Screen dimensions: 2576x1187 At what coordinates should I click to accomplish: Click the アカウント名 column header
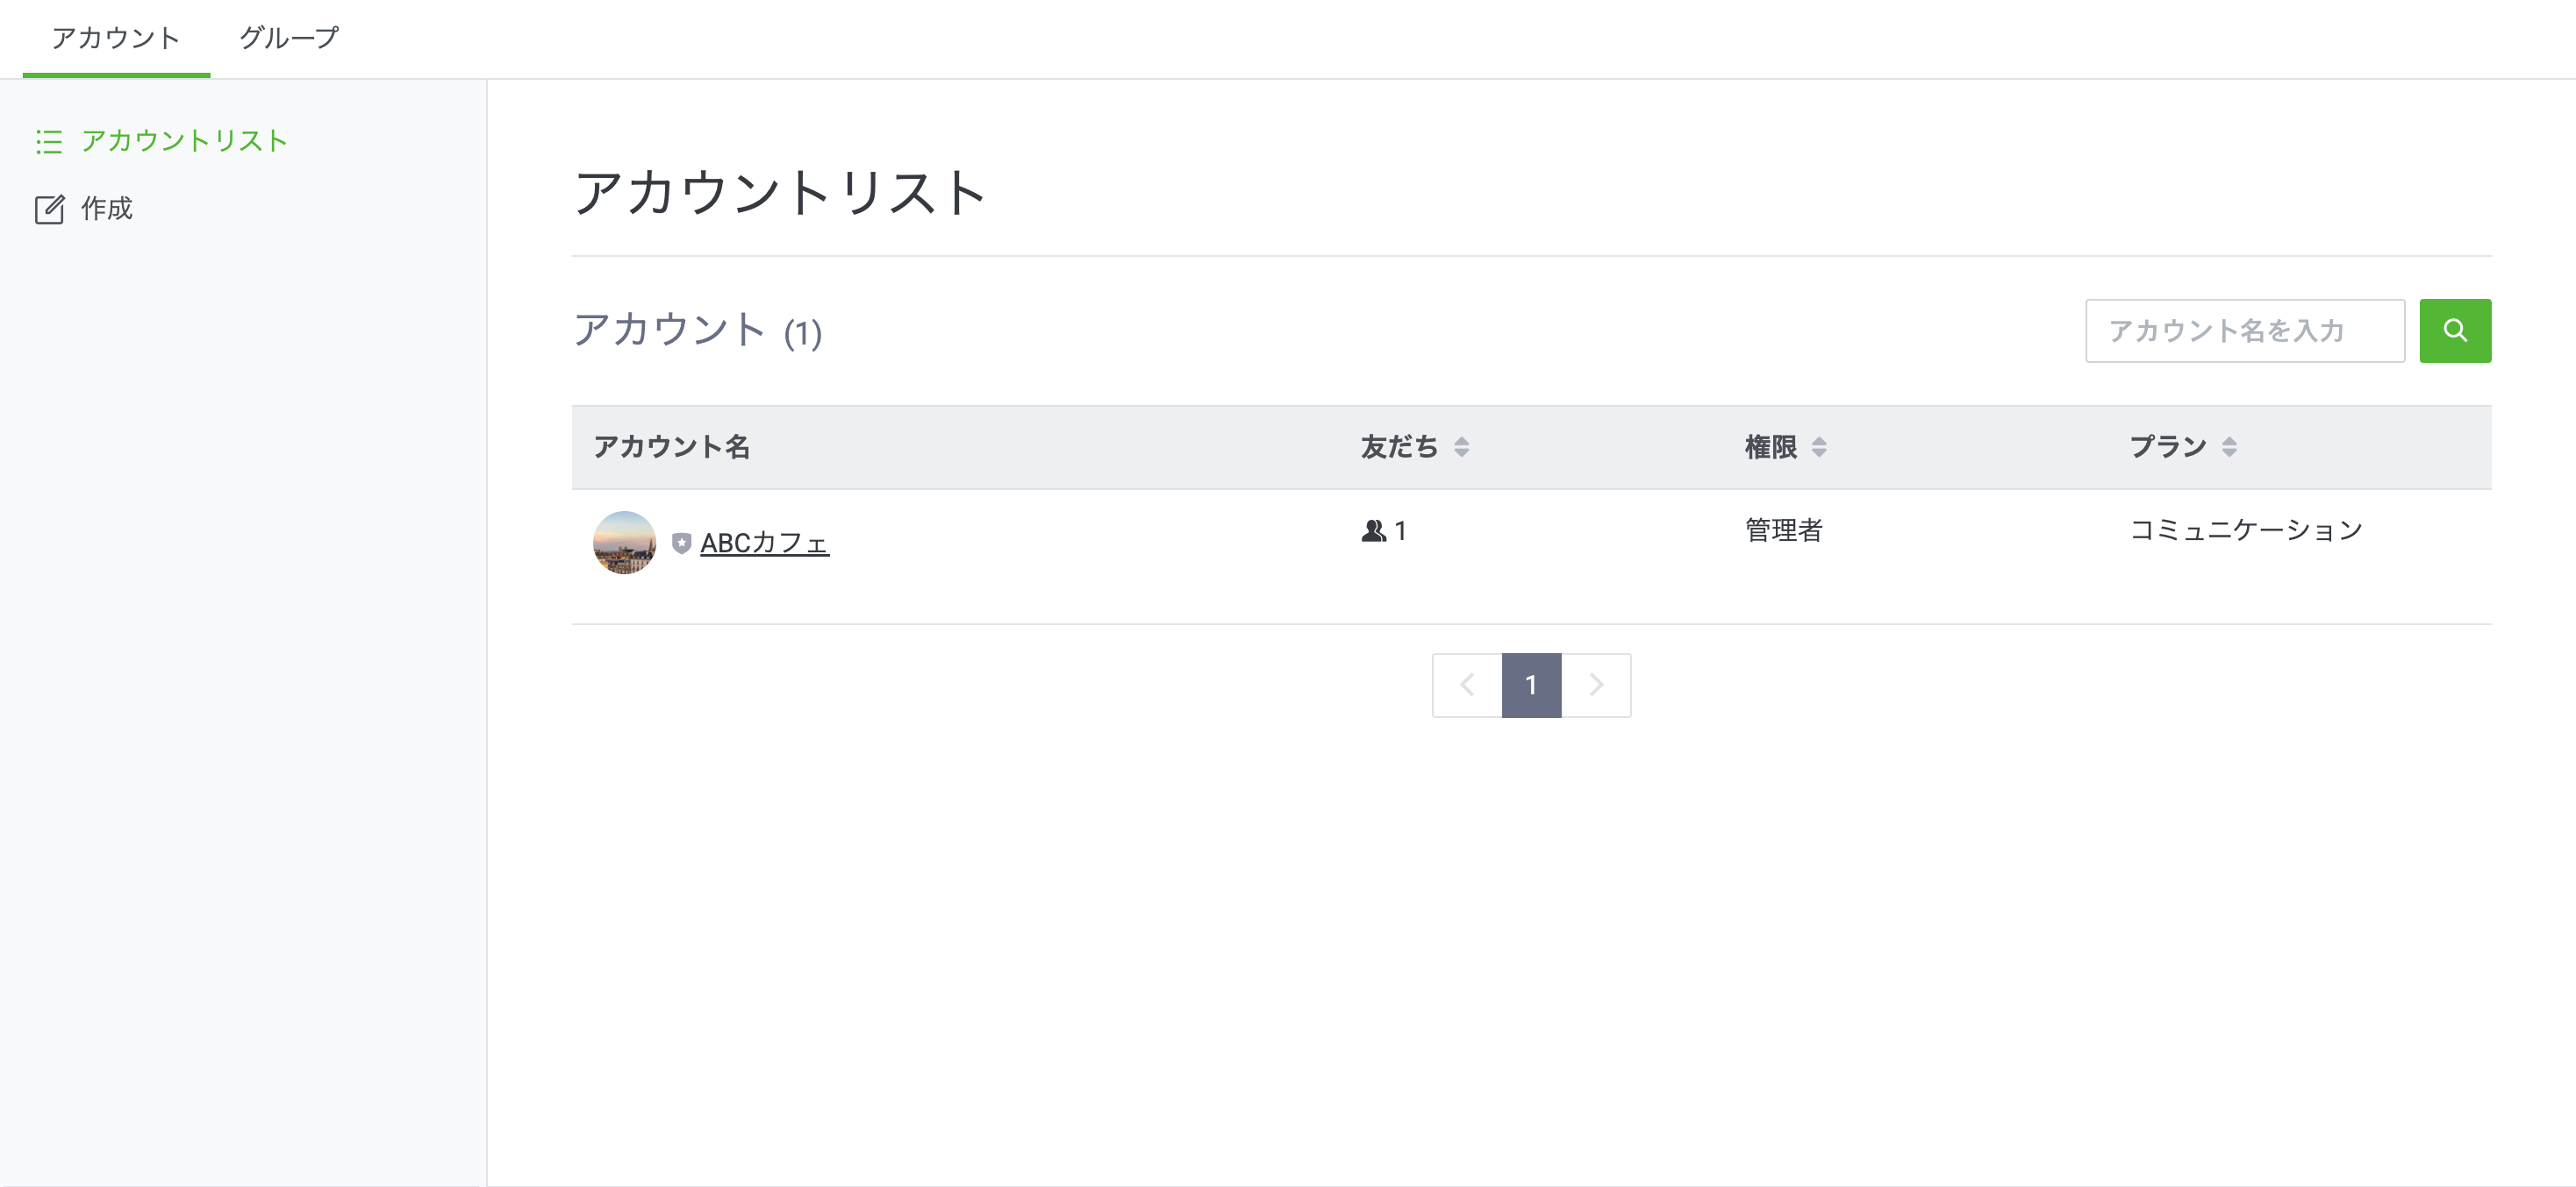(671, 446)
